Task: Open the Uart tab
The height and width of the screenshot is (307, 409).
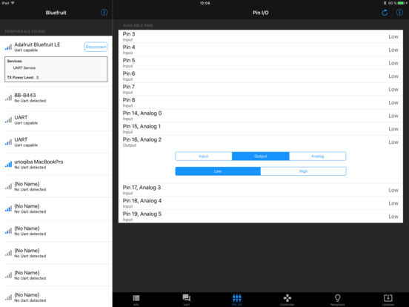Action: click(186, 300)
